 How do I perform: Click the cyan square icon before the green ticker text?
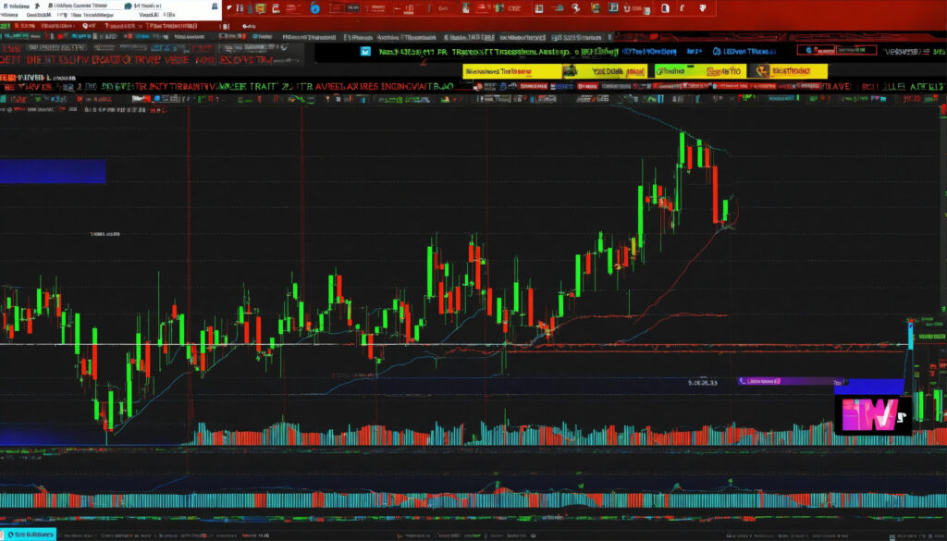364,51
